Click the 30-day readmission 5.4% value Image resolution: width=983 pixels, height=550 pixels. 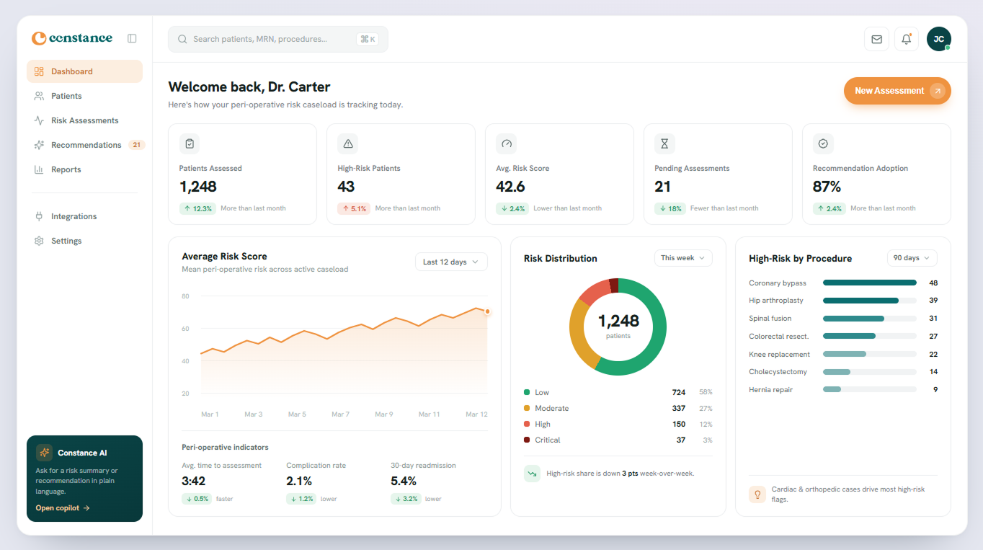[x=404, y=481]
